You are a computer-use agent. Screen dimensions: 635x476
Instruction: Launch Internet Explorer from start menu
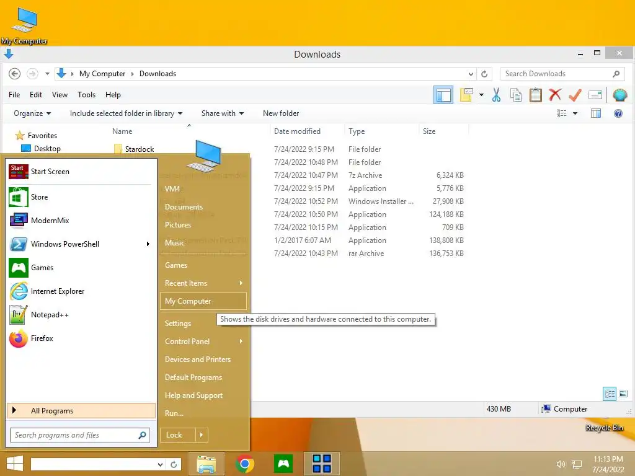(80, 291)
